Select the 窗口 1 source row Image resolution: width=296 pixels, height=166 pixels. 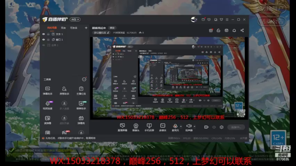[x=64, y=40]
